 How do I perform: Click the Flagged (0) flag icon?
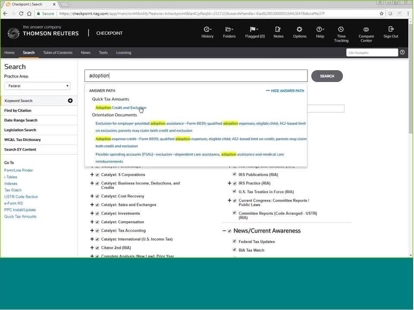(254, 29)
